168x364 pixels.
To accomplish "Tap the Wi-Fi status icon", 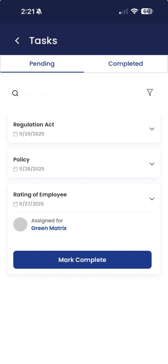I will pyautogui.click(x=134, y=11).
